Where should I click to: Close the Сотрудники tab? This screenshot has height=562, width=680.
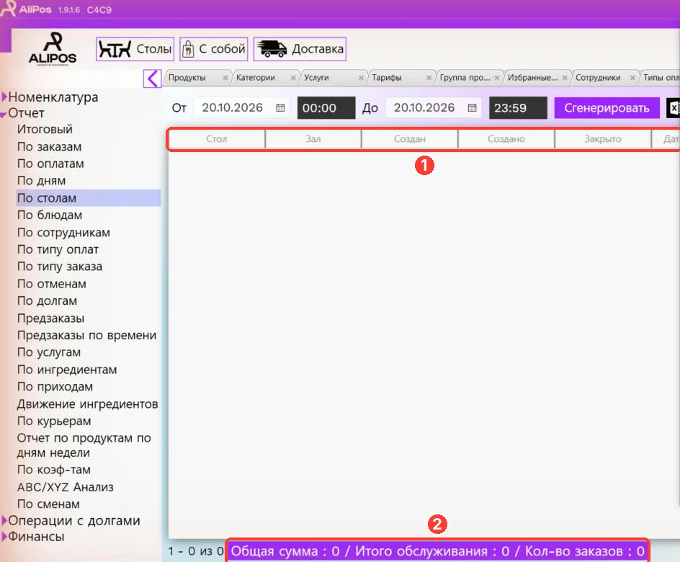tap(632, 78)
